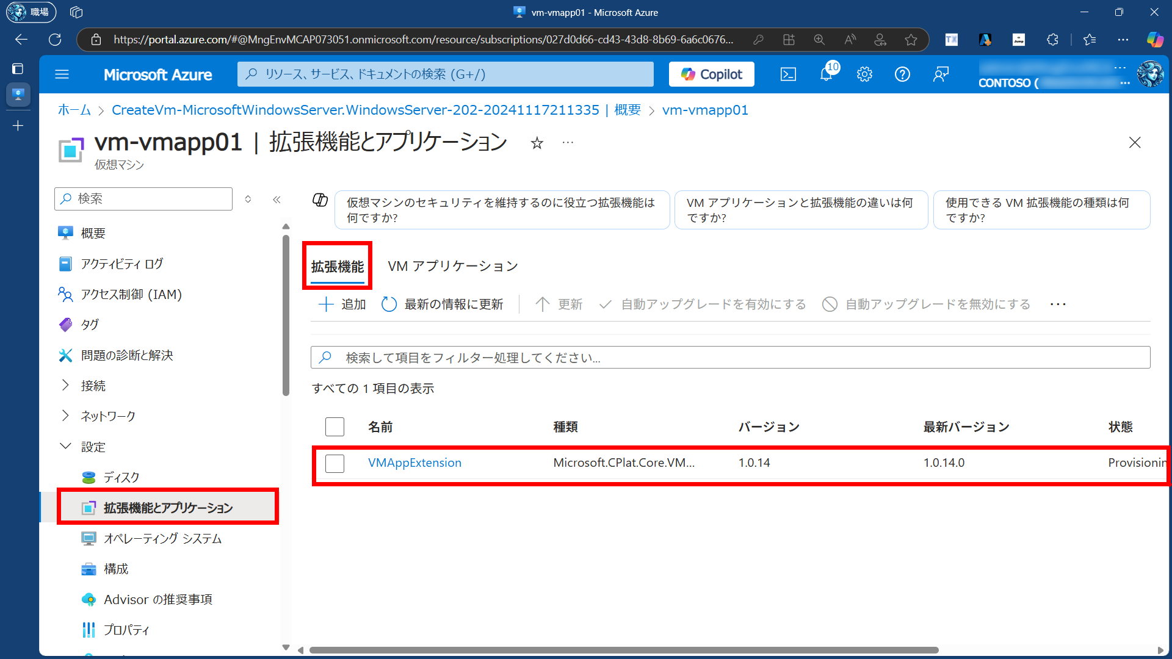The width and height of the screenshot is (1172, 659).
Task: Toggle the select-all header checkbox
Action: 335,427
